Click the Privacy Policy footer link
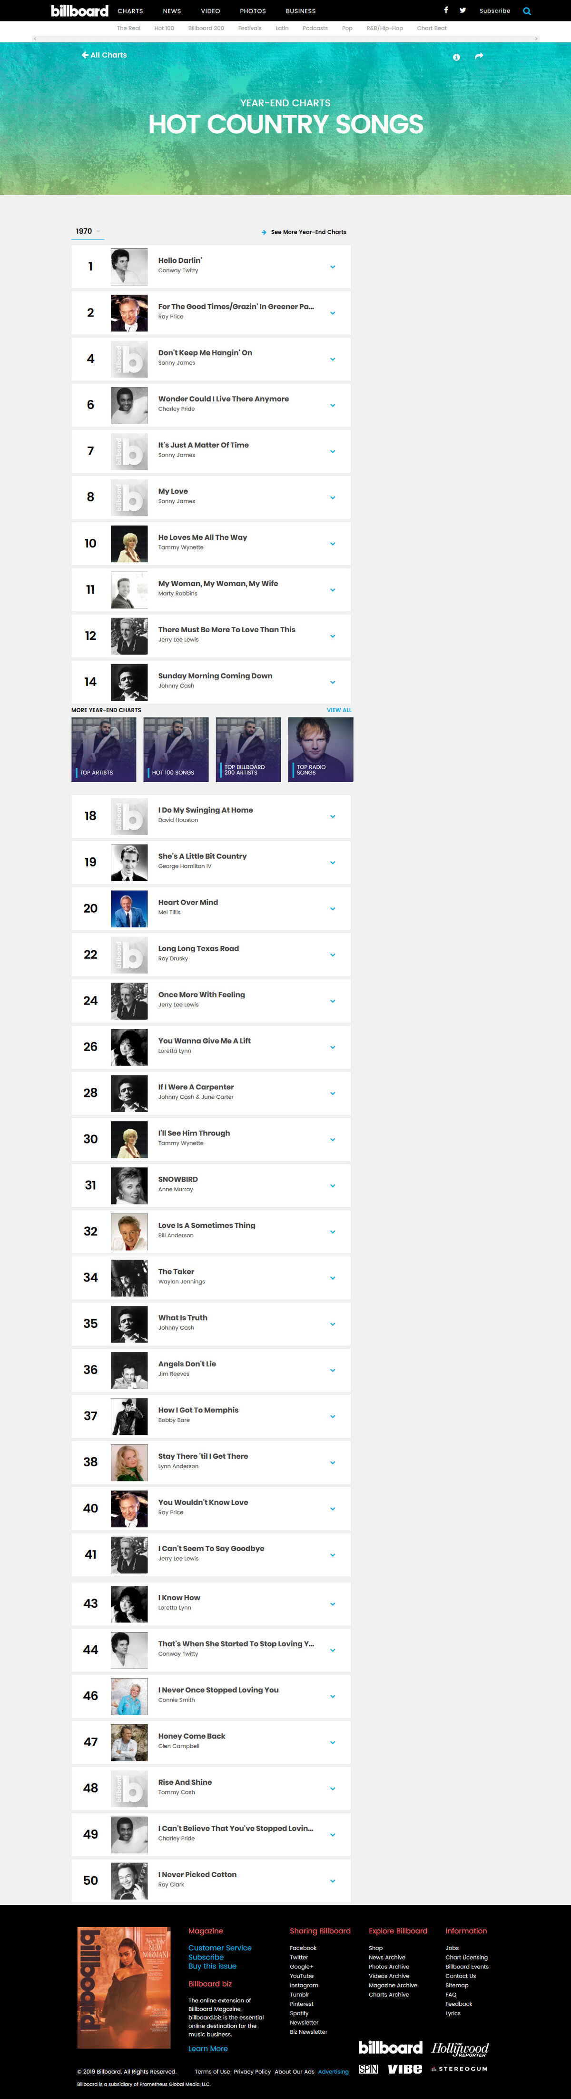Viewport: 571px width, 2099px height. [252, 2071]
